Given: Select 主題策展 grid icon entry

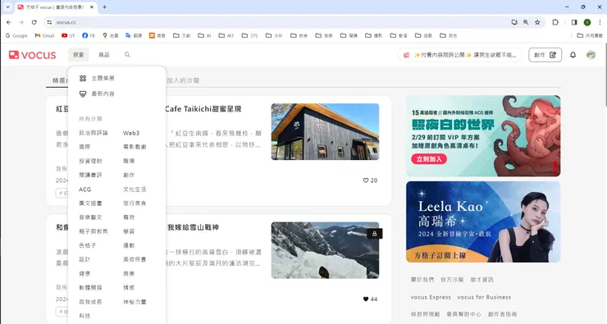Looking at the screenshot, I should [x=97, y=78].
